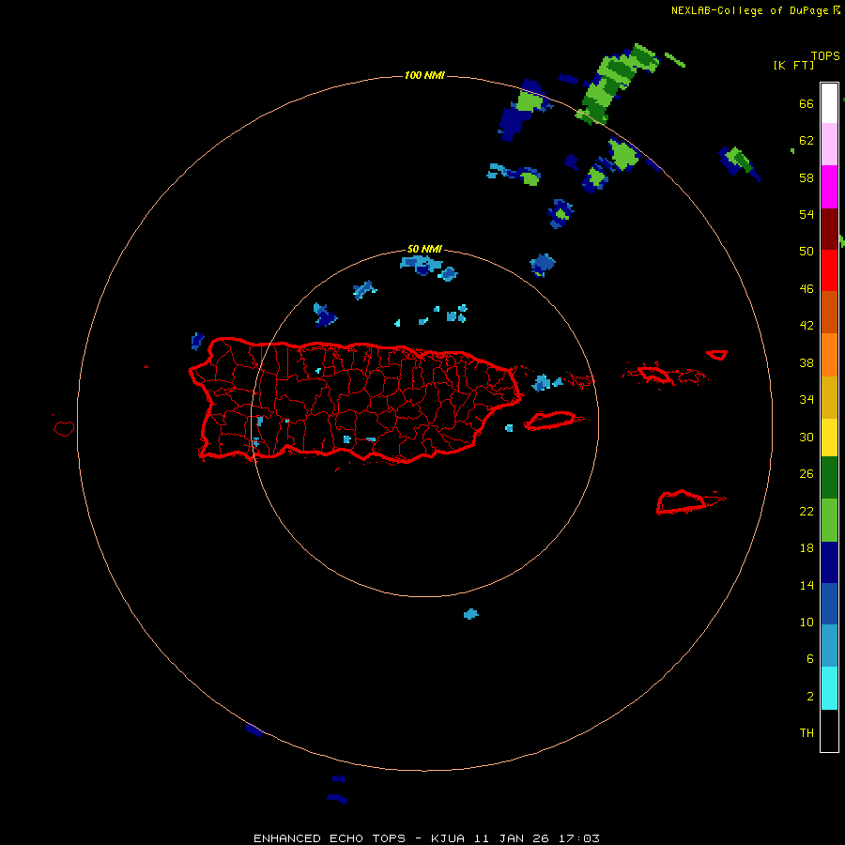Click the '42' legend value
The width and height of the screenshot is (845, 845).
807,325
